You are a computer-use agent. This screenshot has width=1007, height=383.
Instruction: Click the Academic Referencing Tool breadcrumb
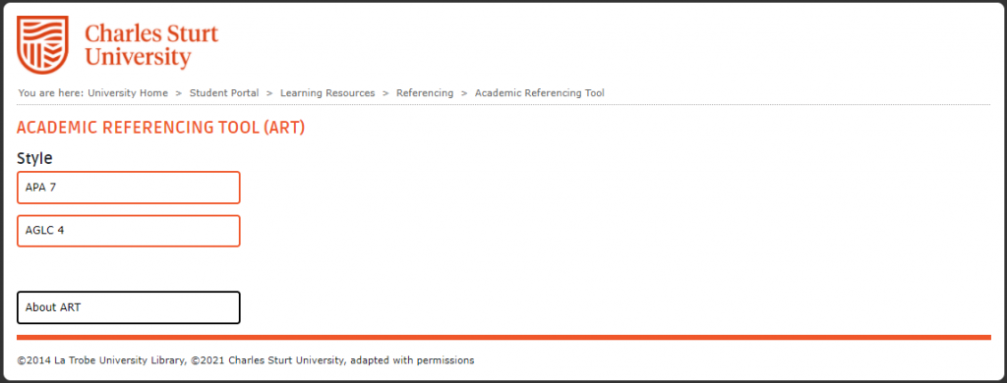click(540, 93)
